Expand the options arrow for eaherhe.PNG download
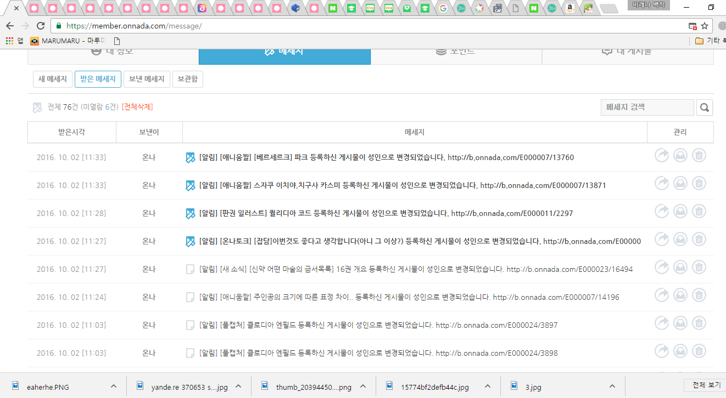 [x=114, y=386]
